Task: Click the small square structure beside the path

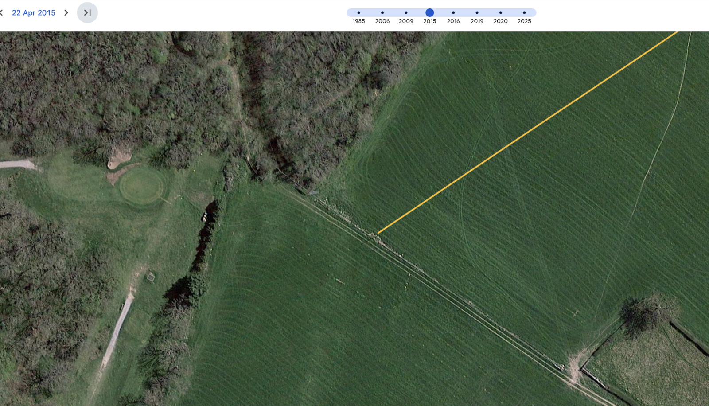Action: pos(151,277)
